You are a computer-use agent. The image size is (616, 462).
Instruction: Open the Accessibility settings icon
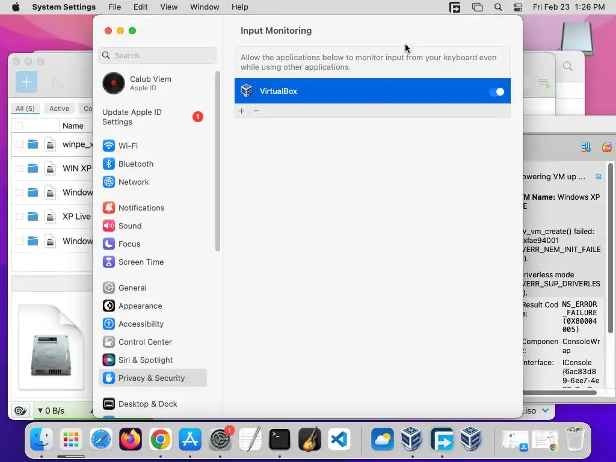pyautogui.click(x=109, y=324)
